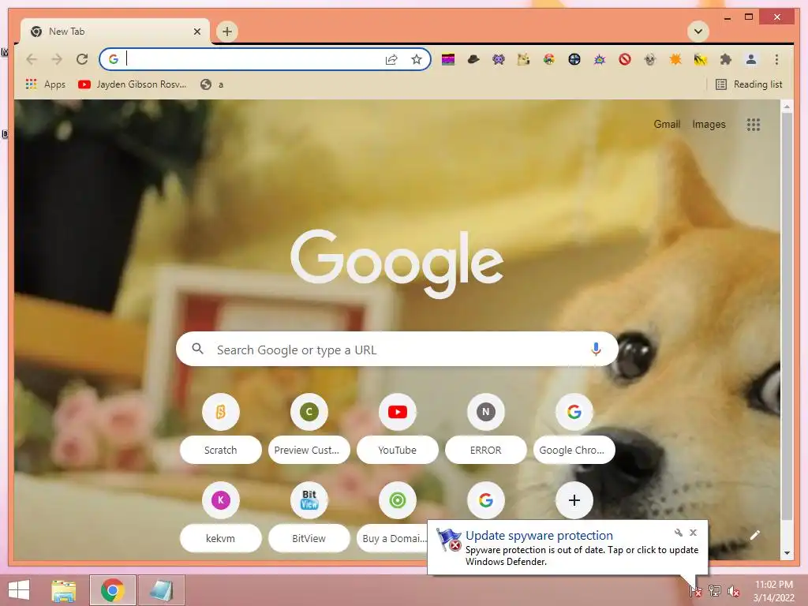
Task: Open the gray skull mask extension
Action: (x=650, y=60)
